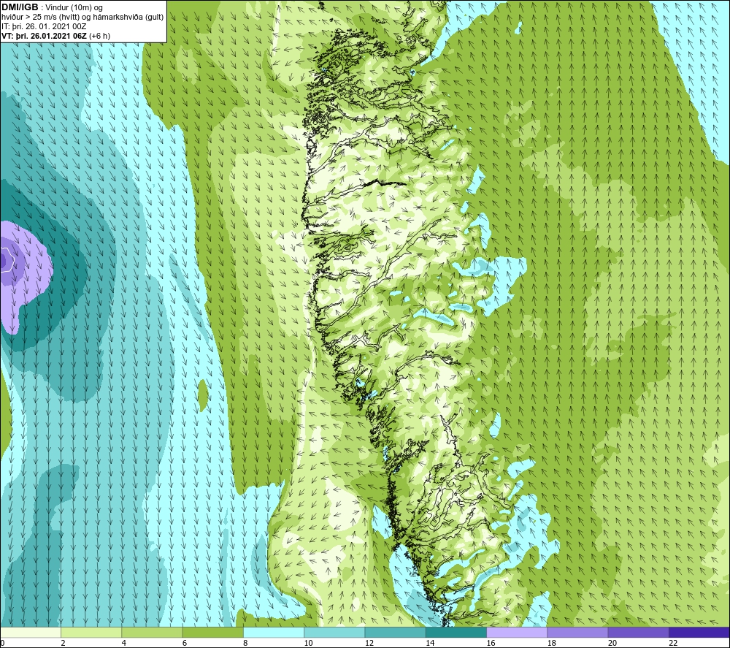Click the legend scale label "2"
The height and width of the screenshot is (648, 730).
click(64, 643)
